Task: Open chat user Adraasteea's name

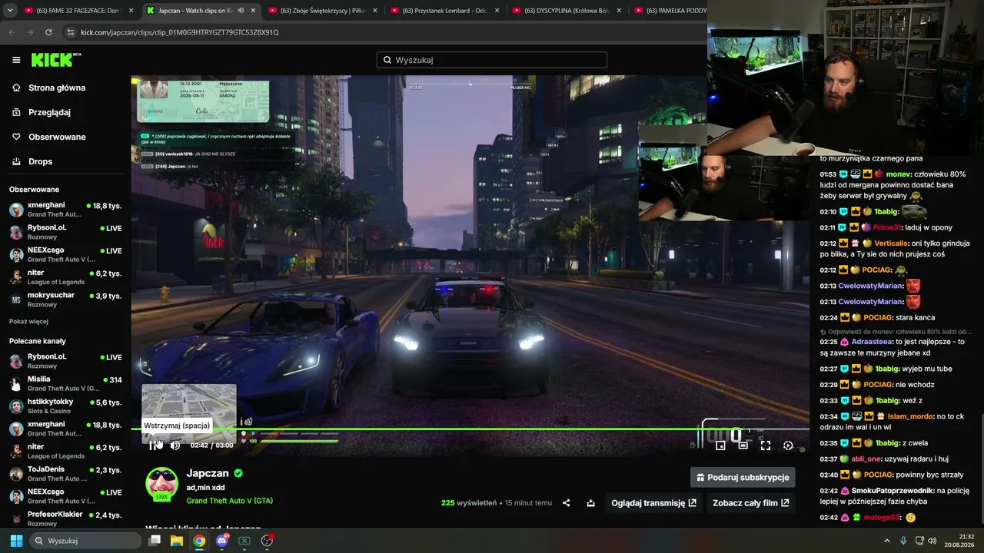Action: (872, 342)
